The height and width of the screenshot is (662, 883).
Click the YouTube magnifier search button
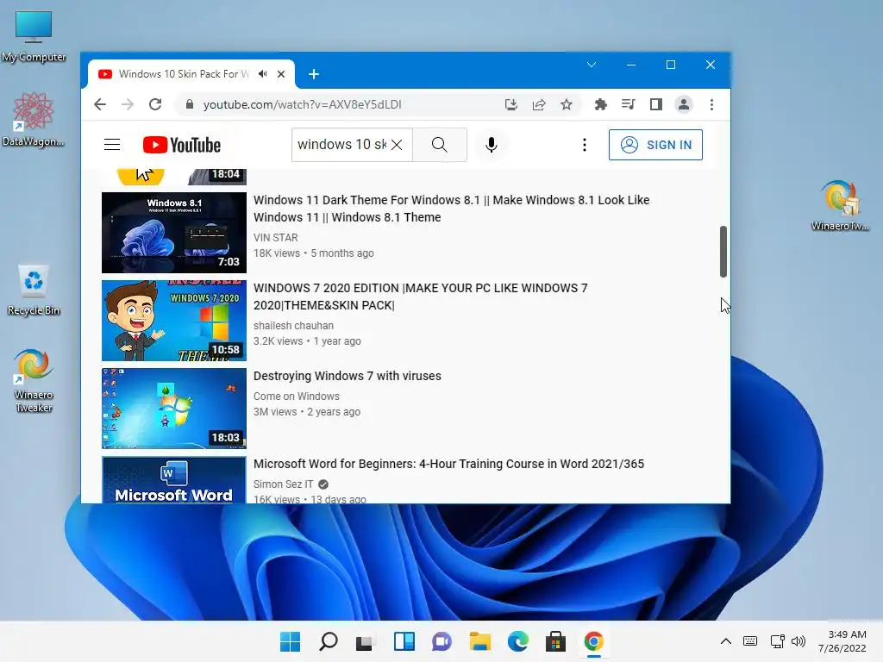point(440,145)
